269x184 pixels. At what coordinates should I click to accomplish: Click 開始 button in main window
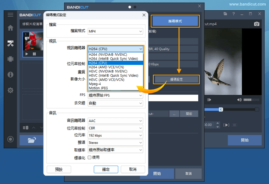(245, 140)
